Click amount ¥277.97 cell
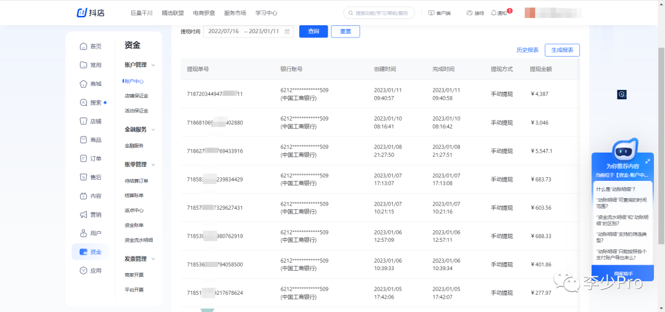665x312 pixels. [x=541, y=293]
